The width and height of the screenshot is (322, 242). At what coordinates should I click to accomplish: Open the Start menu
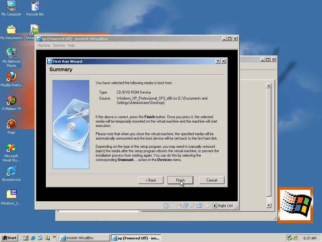[x=9, y=238]
